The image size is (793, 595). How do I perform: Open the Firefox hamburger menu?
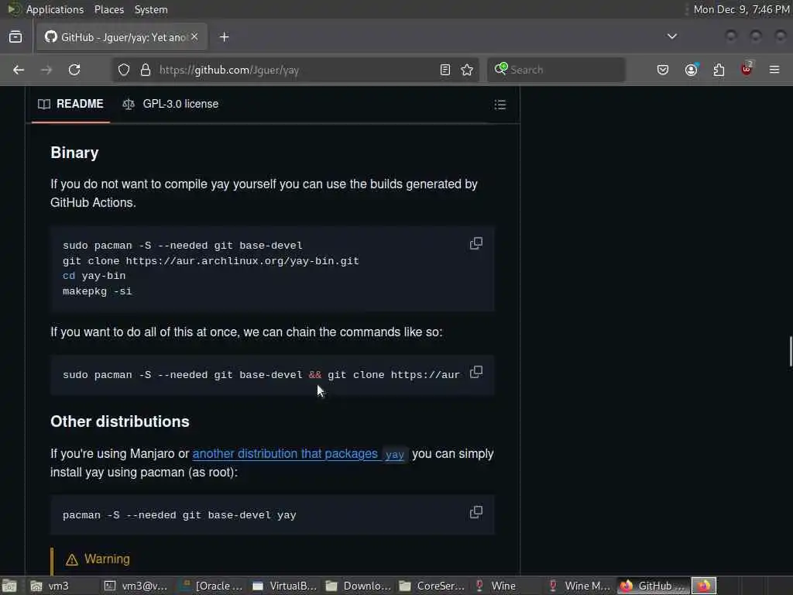774,70
